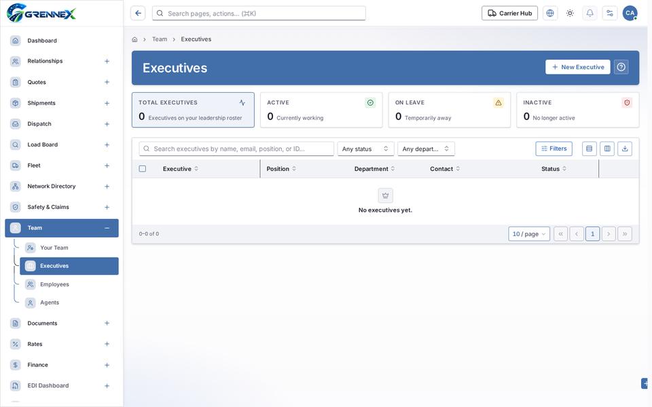Expand the Shipments sidebar menu
This screenshot has height=407, width=652.
coord(107,103)
